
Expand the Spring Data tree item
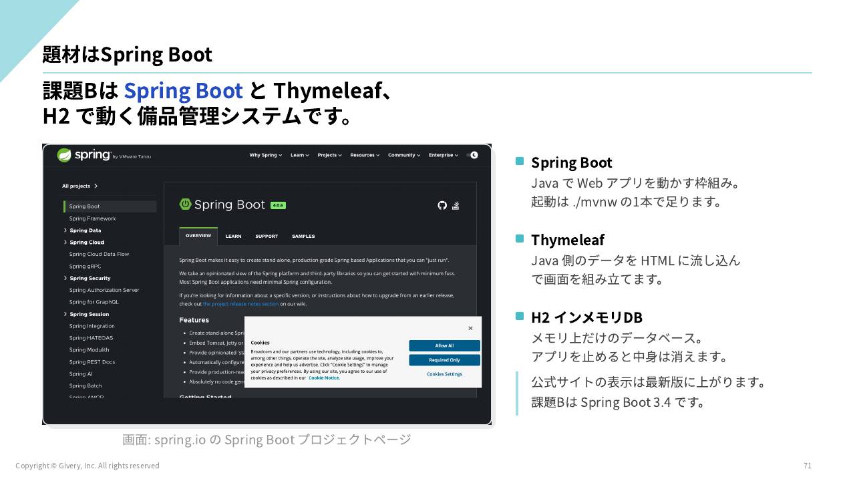pos(82,230)
